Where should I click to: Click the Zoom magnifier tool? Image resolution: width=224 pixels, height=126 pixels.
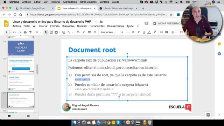[37, 32]
